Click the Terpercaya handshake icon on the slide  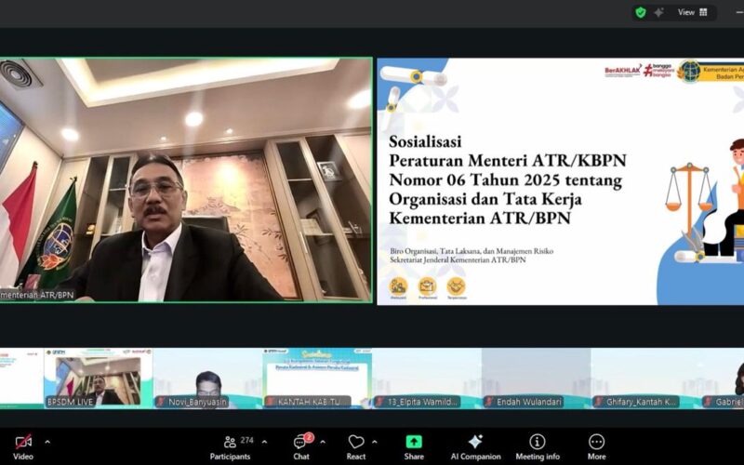tap(457, 287)
